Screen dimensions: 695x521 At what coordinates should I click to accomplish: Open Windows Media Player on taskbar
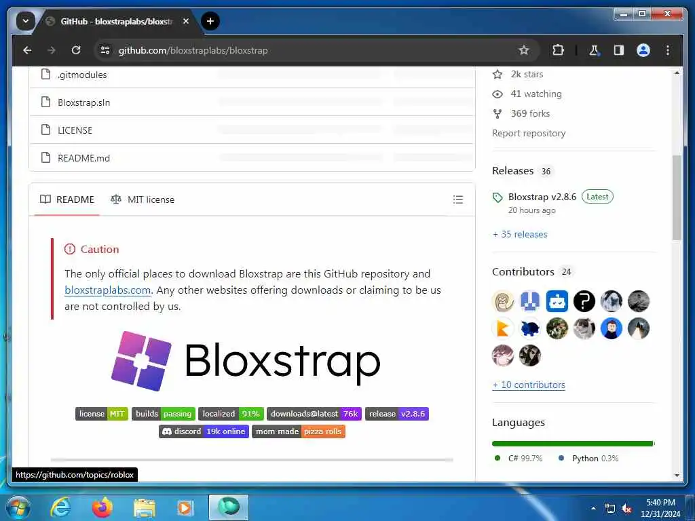tap(185, 507)
